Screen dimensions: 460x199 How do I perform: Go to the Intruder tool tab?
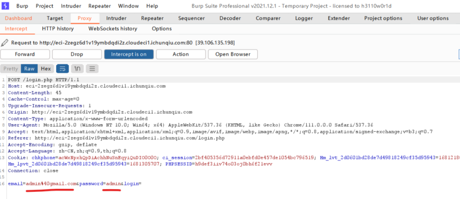[x=116, y=18]
